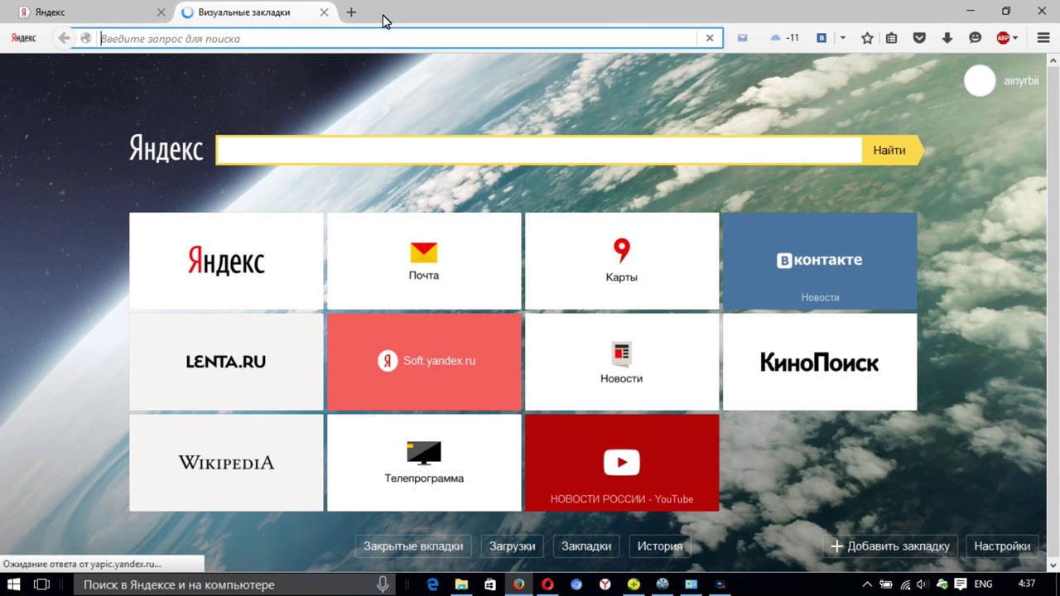The height and width of the screenshot is (596, 1060).
Task: Open the НОВОСТИ РОССИИ YouTube tile
Action: [622, 463]
